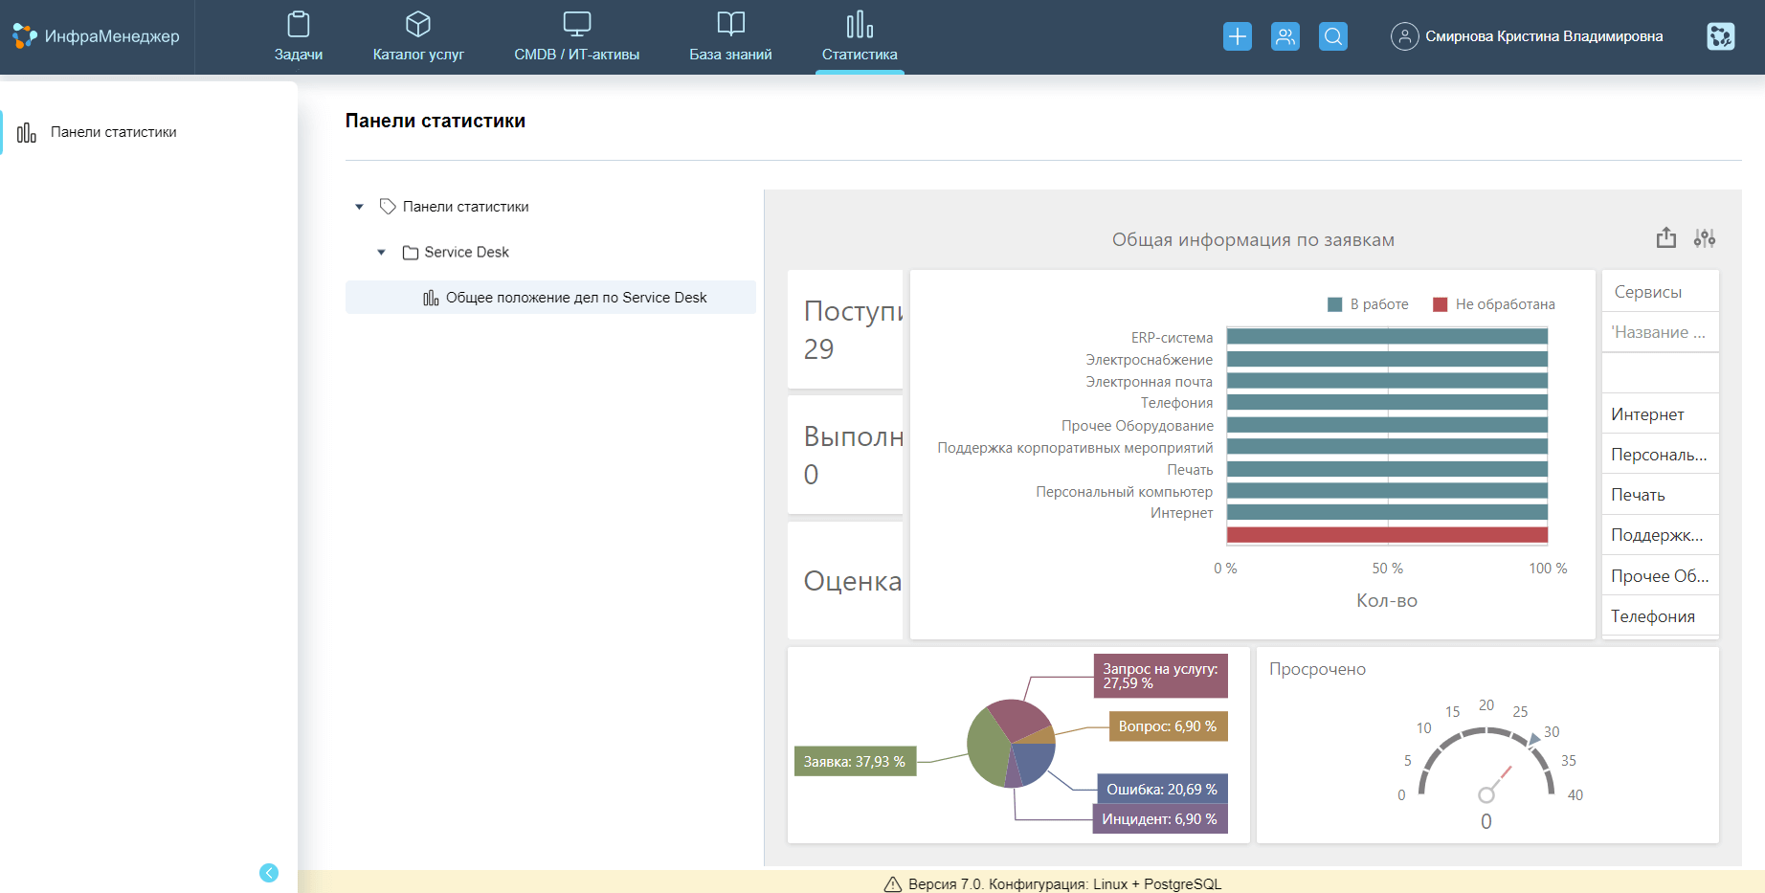Click the Общая информация по заявкам title
Screen dimensions: 1765x893
point(1253,240)
